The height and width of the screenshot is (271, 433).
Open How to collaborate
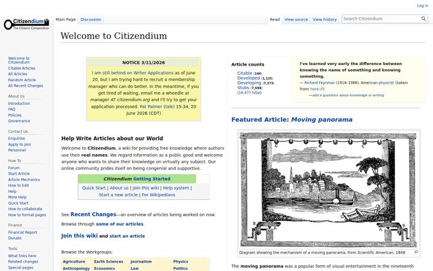coord(25,209)
